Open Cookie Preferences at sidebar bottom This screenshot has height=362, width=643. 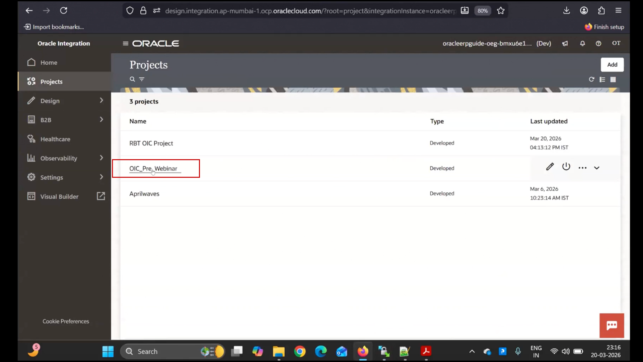(66, 321)
